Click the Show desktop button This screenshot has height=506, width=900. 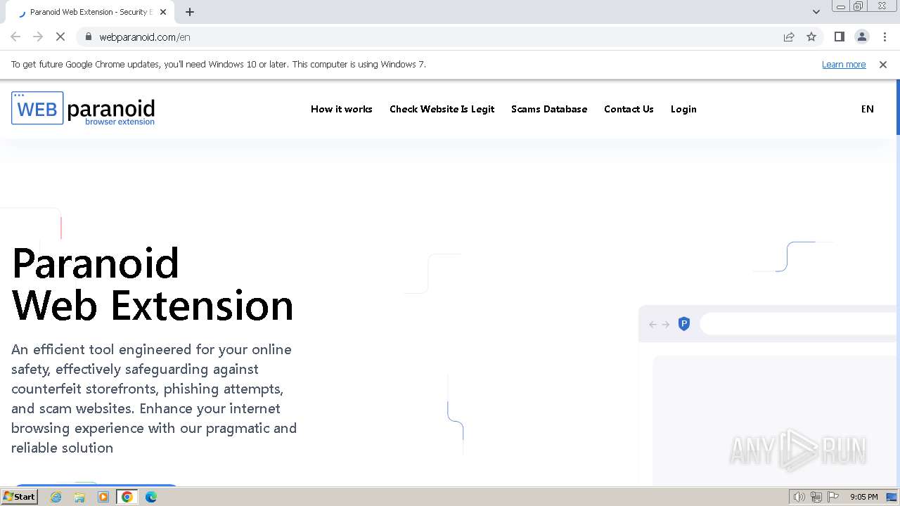[x=892, y=497]
